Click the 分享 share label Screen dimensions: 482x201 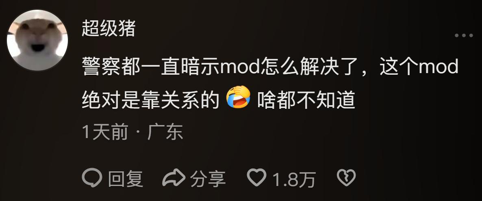pyautogui.click(x=208, y=179)
